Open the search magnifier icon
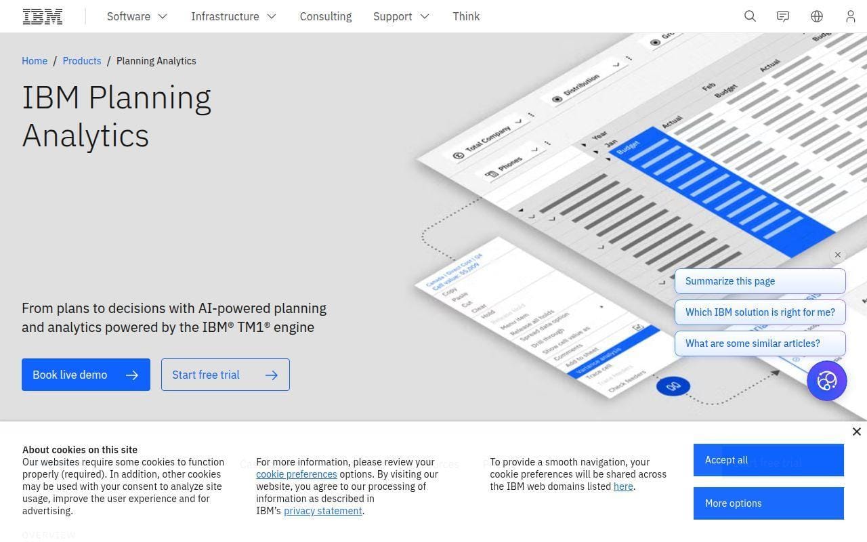 (x=750, y=16)
